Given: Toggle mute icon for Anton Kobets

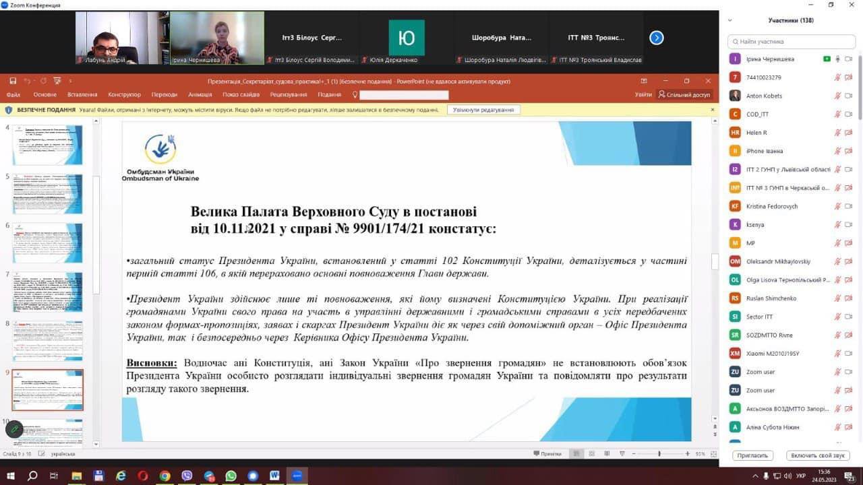Looking at the screenshot, I should (x=838, y=96).
